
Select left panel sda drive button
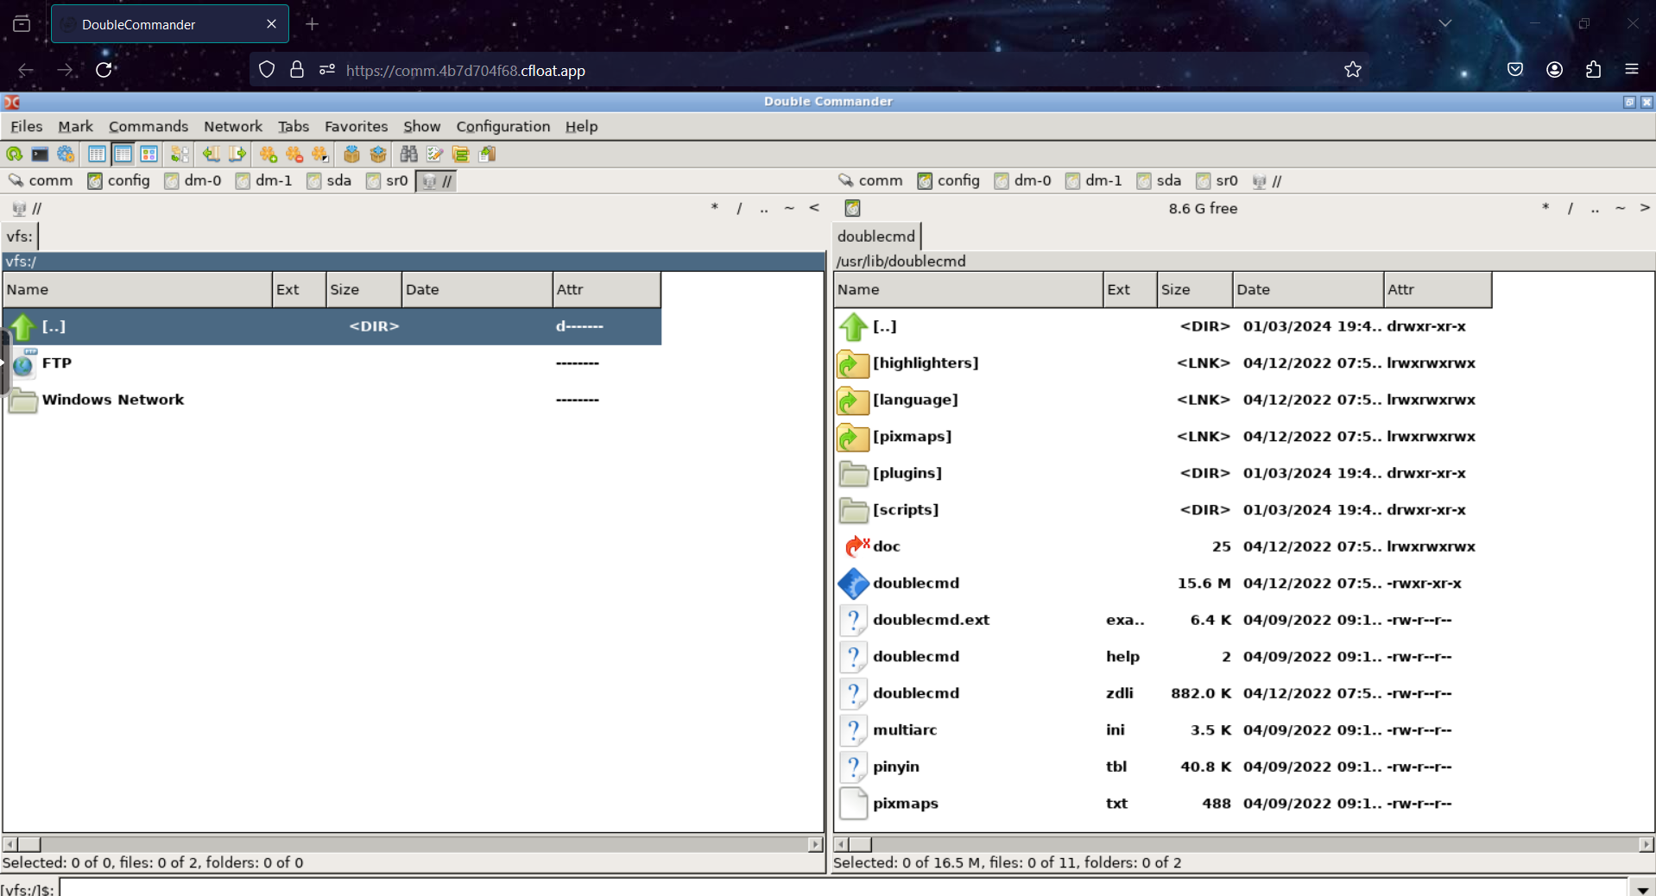pos(329,180)
